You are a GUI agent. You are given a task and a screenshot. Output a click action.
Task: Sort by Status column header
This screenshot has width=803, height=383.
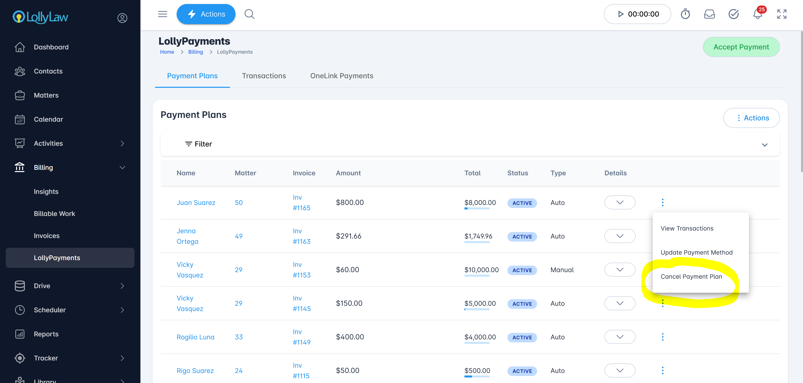[517, 173]
